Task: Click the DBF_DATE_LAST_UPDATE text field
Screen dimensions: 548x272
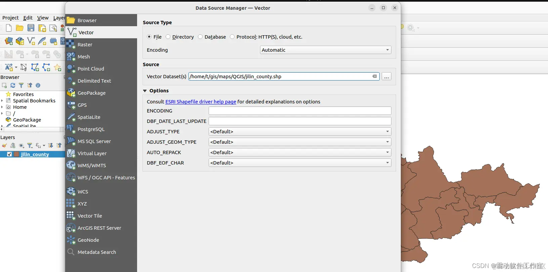Action: click(x=300, y=121)
